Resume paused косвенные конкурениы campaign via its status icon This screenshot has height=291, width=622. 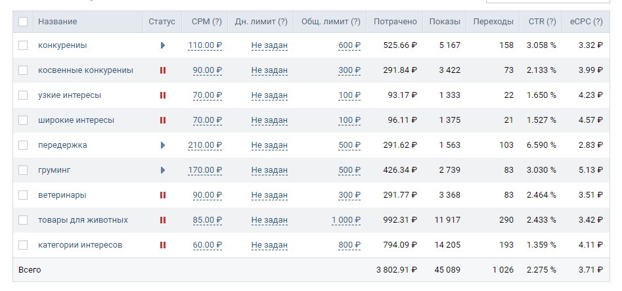pyautogui.click(x=163, y=70)
